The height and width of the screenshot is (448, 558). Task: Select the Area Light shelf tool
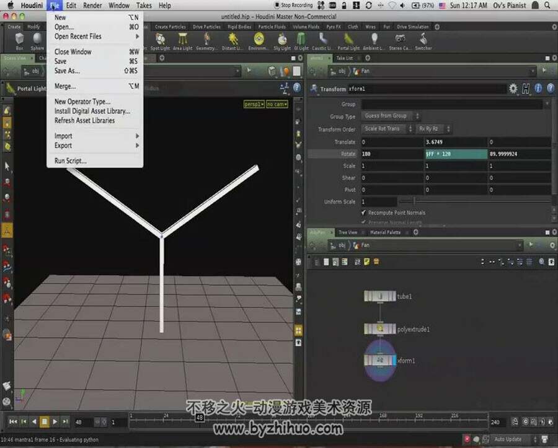182,42
